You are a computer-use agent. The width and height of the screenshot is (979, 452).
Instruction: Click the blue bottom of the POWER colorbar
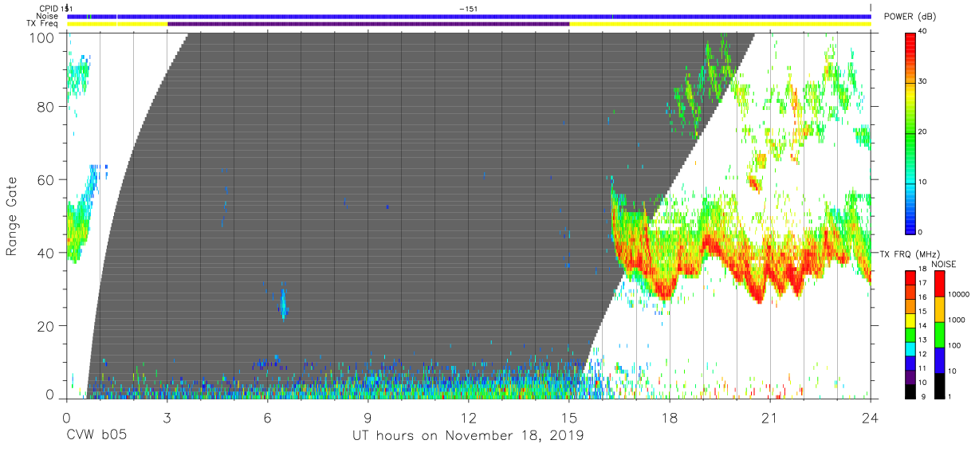[x=911, y=219]
